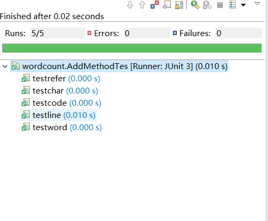Select the testword test case
The image size is (268, 221).
click(x=61, y=127)
